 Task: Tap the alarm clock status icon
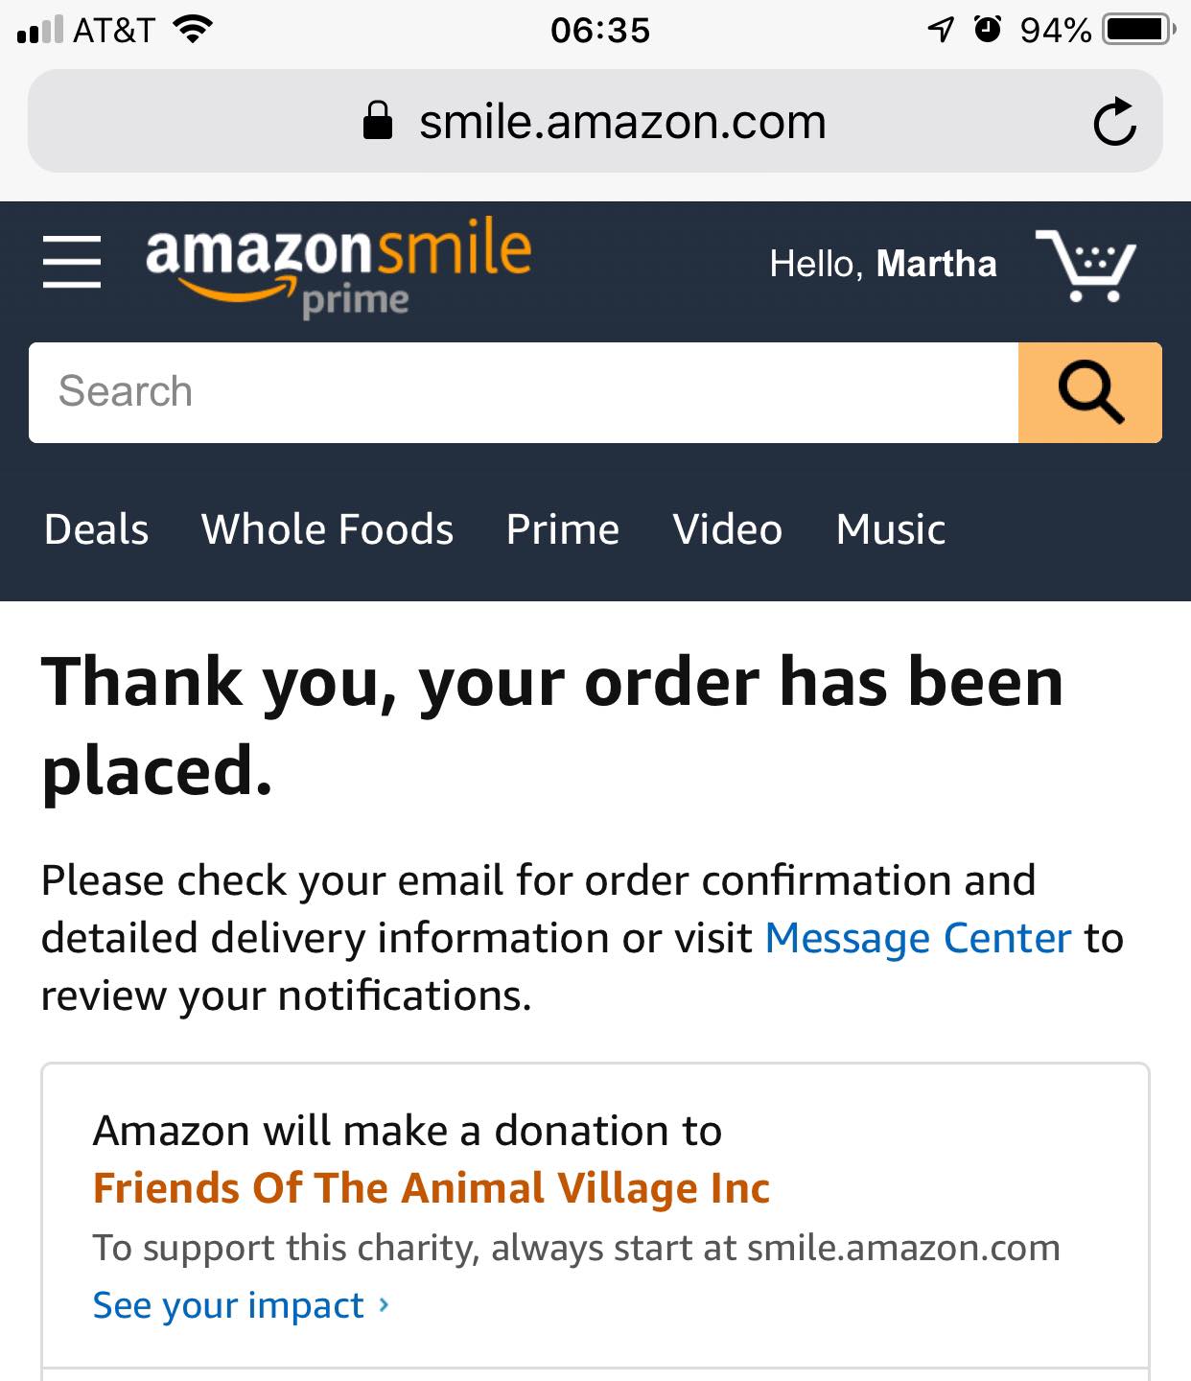[x=988, y=30]
